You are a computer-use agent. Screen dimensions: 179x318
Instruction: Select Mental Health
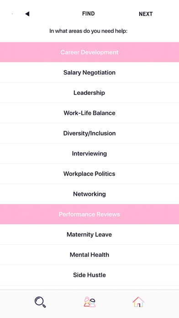click(x=89, y=255)
